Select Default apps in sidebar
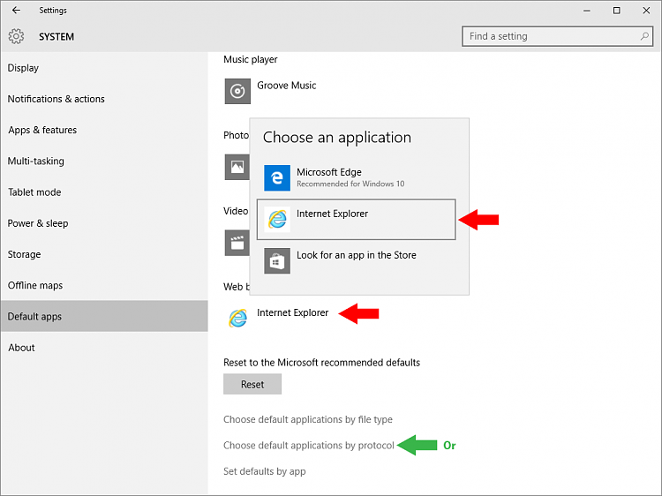 [x=104, y=316]
